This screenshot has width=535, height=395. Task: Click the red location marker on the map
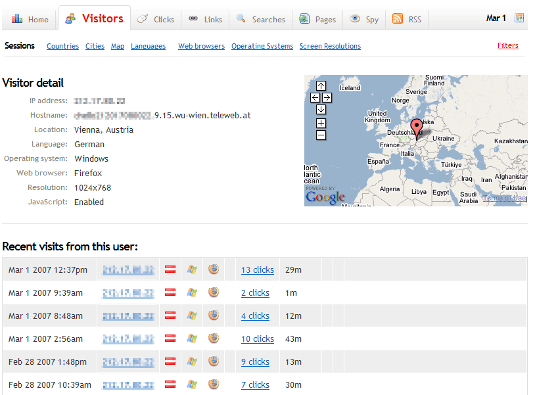[x=415, y=127]
